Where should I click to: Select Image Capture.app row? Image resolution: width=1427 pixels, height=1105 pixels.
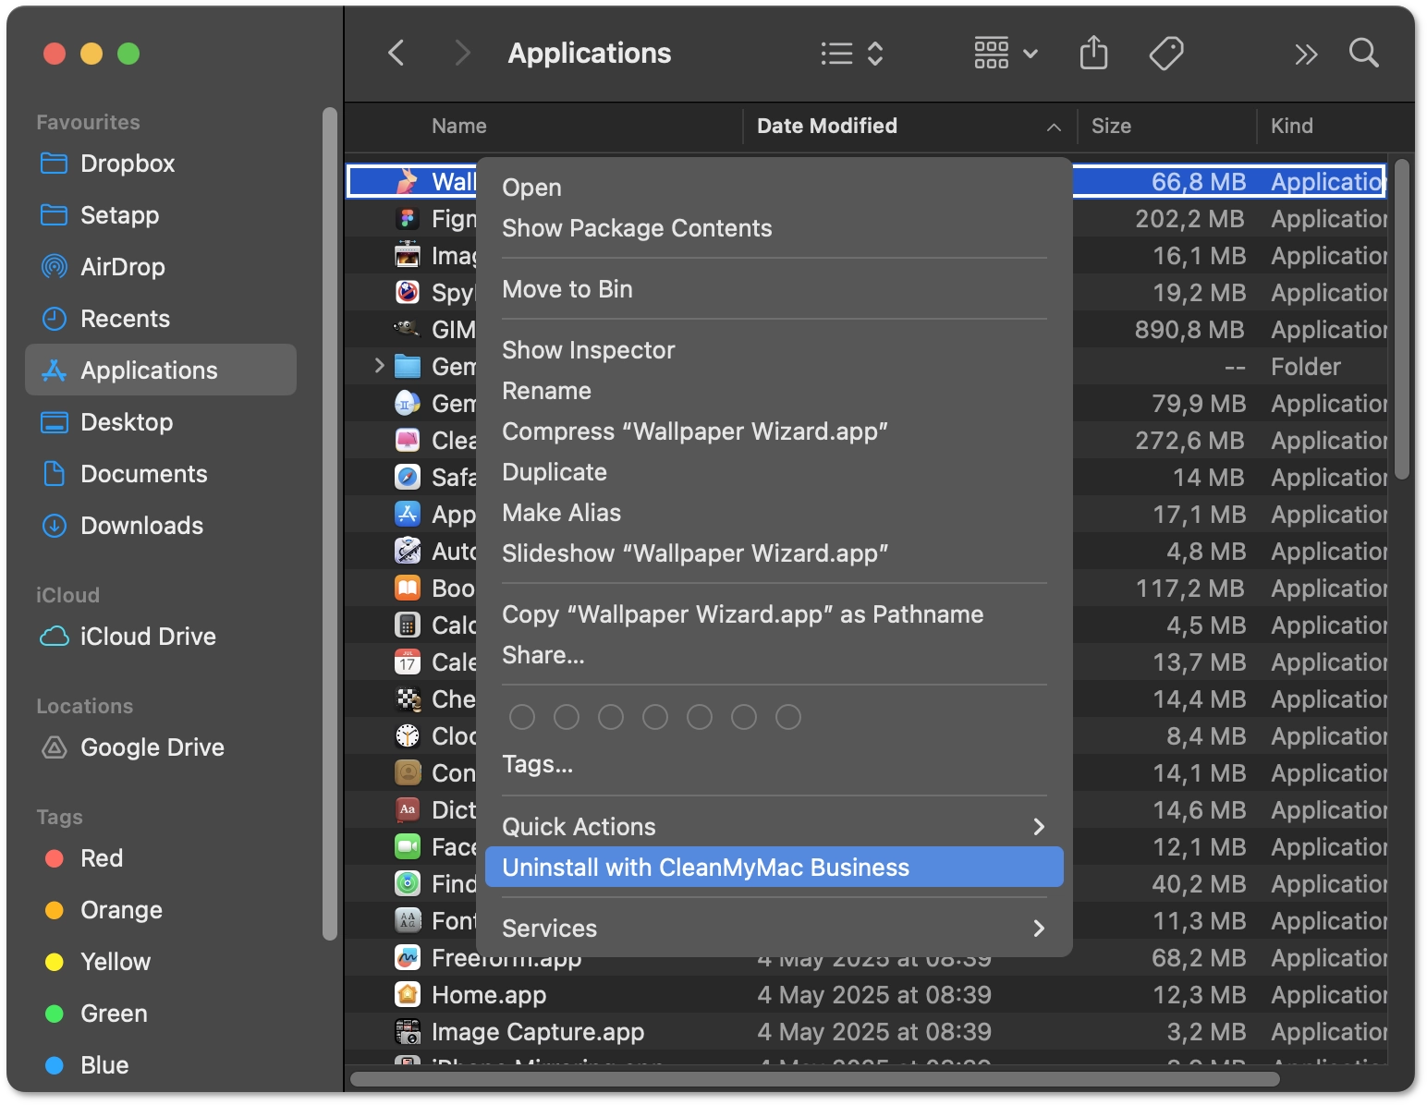click(866, 1032)
